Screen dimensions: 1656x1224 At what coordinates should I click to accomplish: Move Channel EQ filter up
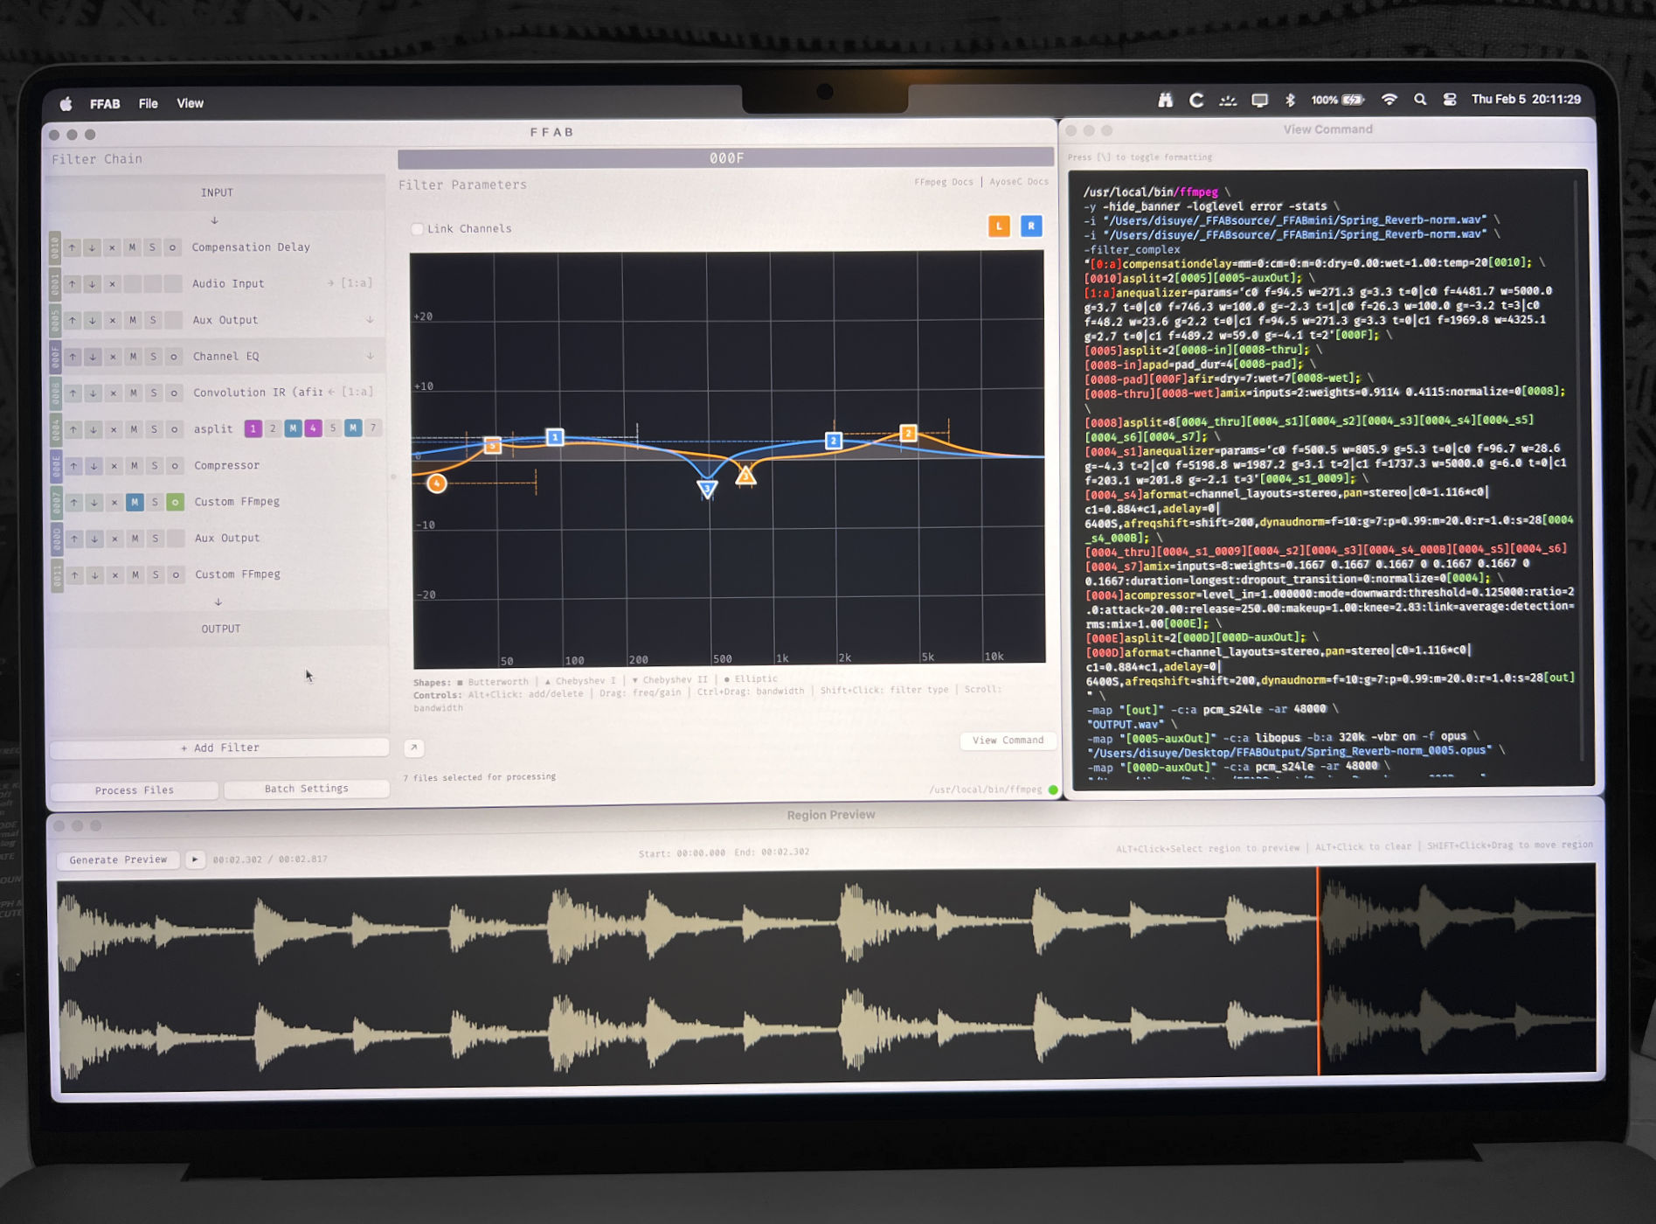click(73, 357)
